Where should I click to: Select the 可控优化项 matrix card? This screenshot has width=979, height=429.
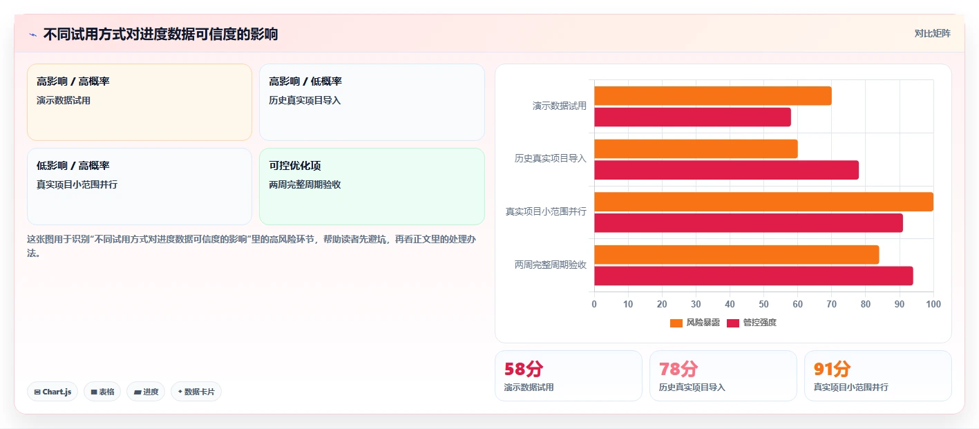tap(372, 187)
